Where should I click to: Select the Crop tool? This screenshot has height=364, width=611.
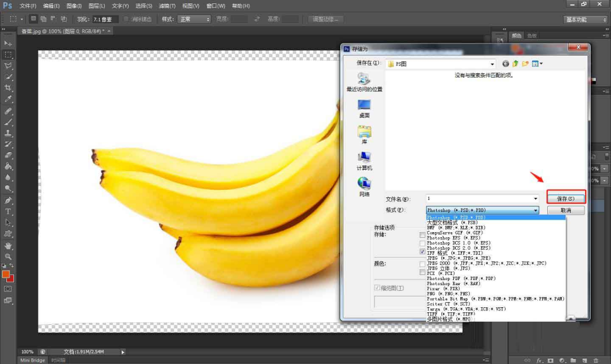(8, 88)
